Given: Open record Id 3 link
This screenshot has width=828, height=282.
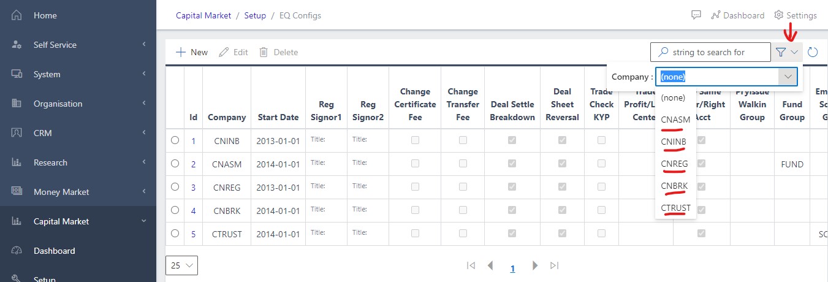Looking at the screenshot, I should coord(193,187).
